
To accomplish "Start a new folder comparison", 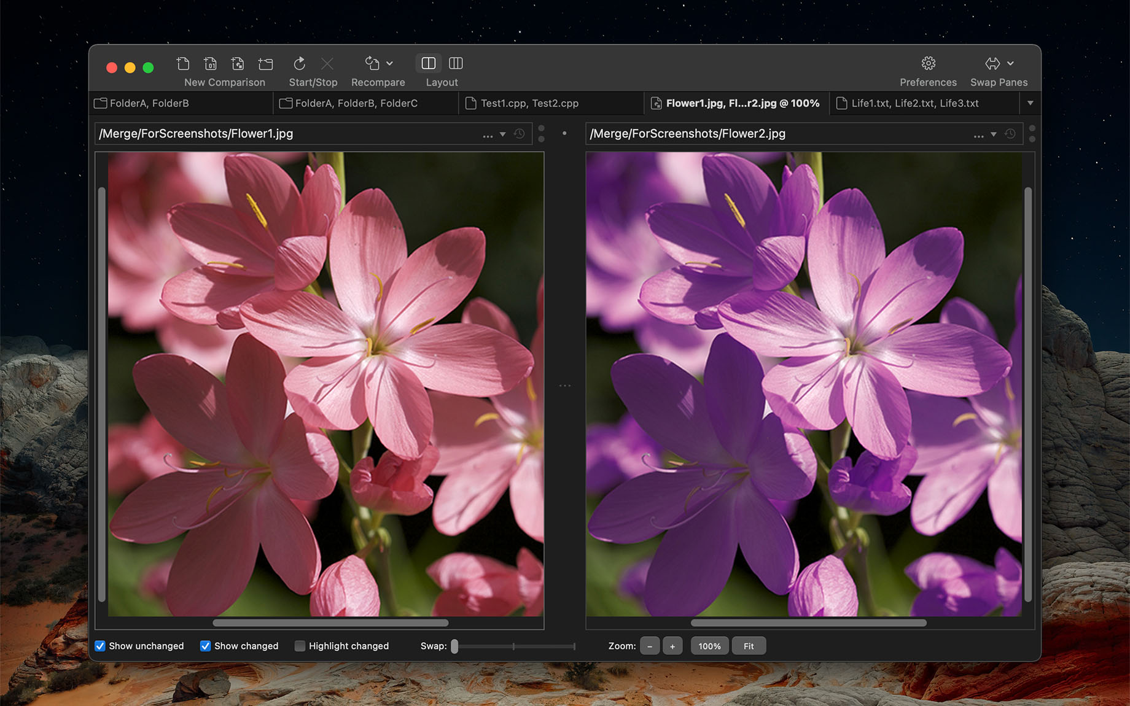I will 265,63.
